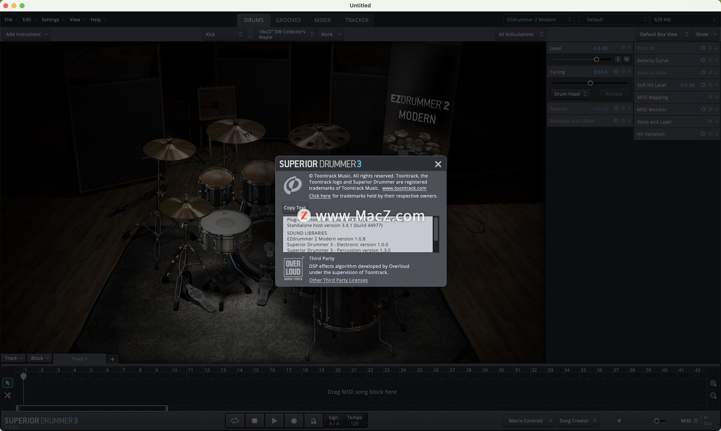This screenshot has width=721, height=431.
Task: Add a new track with plus button
Action: (113, 359)
